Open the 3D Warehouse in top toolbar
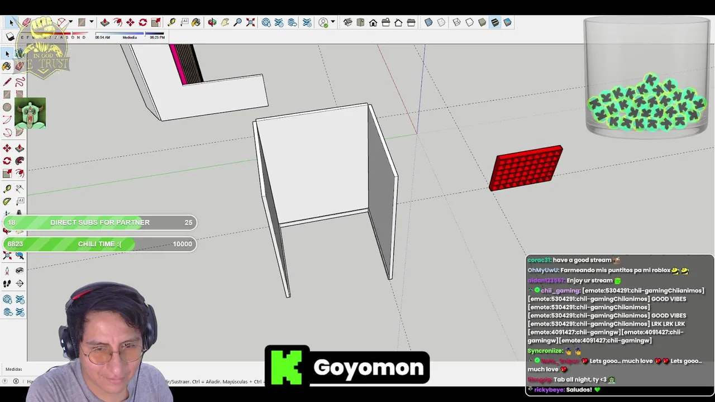Viewport: 715px width, 402px height. point(266,22)
